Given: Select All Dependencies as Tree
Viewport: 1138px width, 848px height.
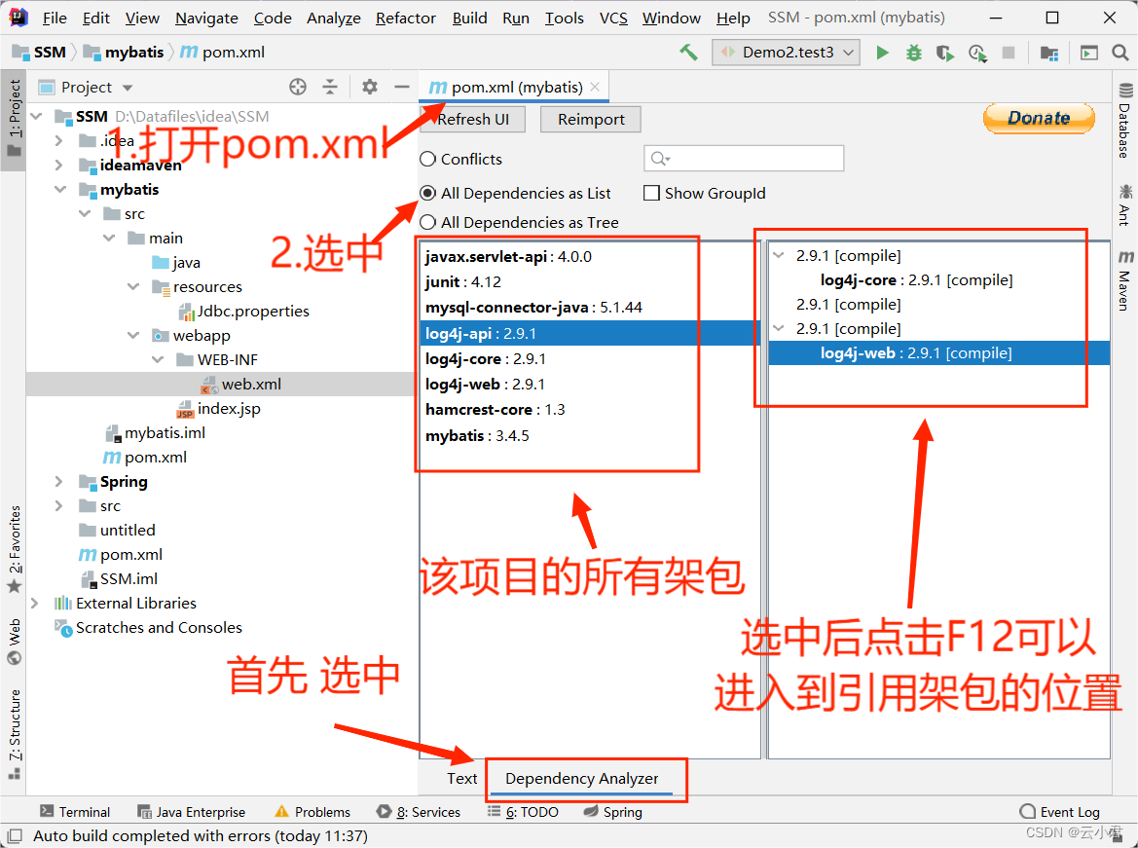Looking at the screenshot, I should (x=428, y=222).
